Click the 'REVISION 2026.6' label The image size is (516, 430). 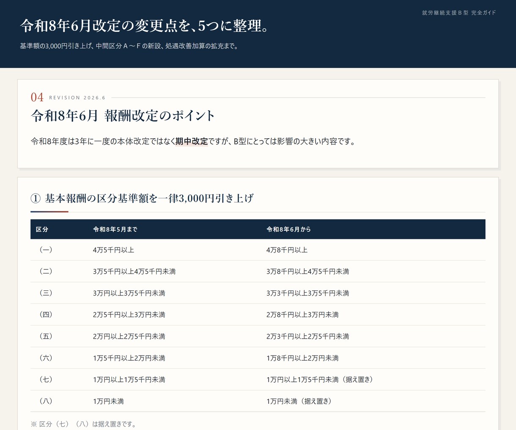tap(77, 98)
